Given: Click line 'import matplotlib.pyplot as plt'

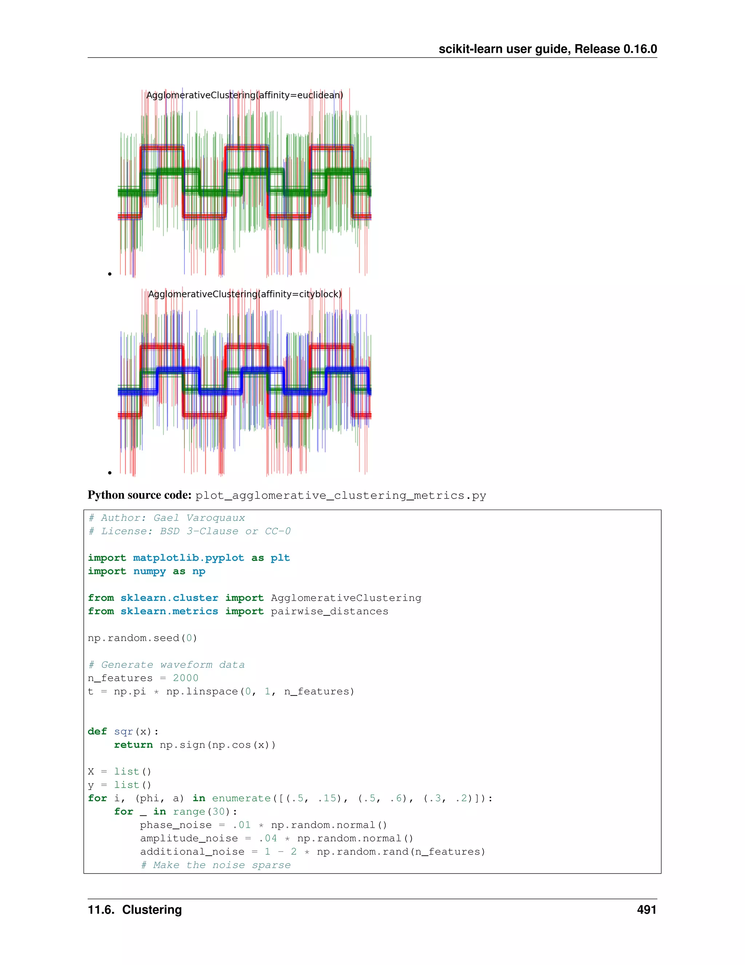Looking at the screenshot, I should [189, 558].
